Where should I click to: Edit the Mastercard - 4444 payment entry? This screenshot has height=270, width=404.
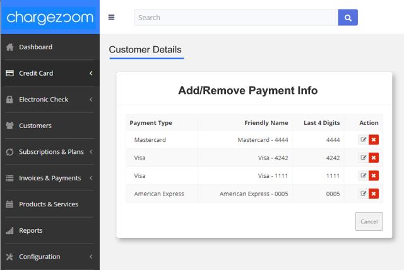364,140
